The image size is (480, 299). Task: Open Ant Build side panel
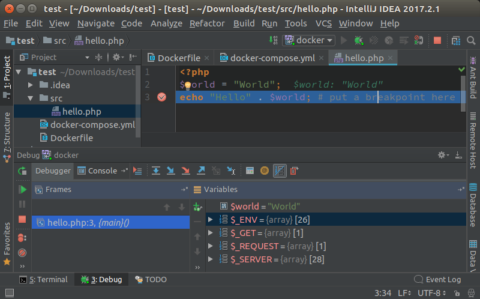tap(473, 77)
